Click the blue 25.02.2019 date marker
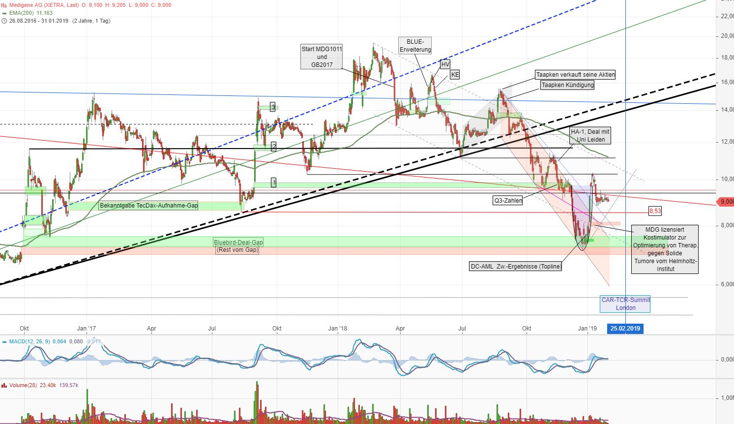 [625, 329]
